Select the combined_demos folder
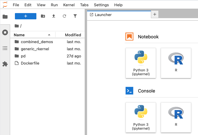This screenshot has width=198, height=135. pyautogui.click(x=47, y=42)
